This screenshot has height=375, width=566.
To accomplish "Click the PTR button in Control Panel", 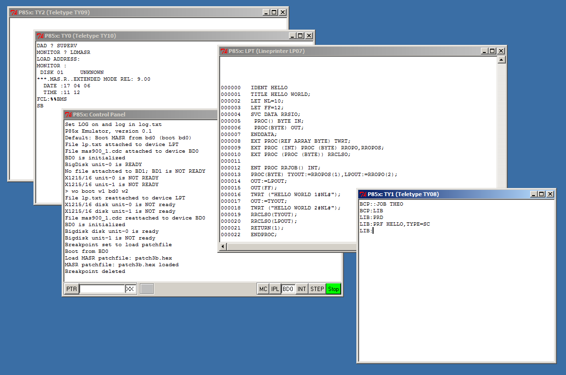I will pos(72,289).
